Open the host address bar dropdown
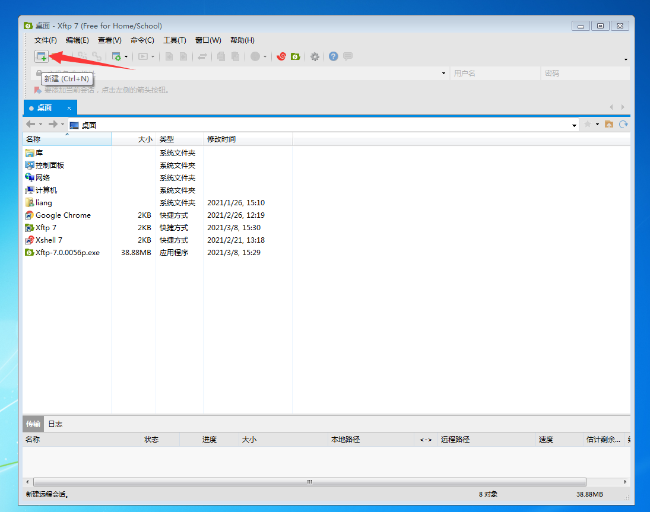The width and height of the screenshot is (650, 512). coord(443,74)
